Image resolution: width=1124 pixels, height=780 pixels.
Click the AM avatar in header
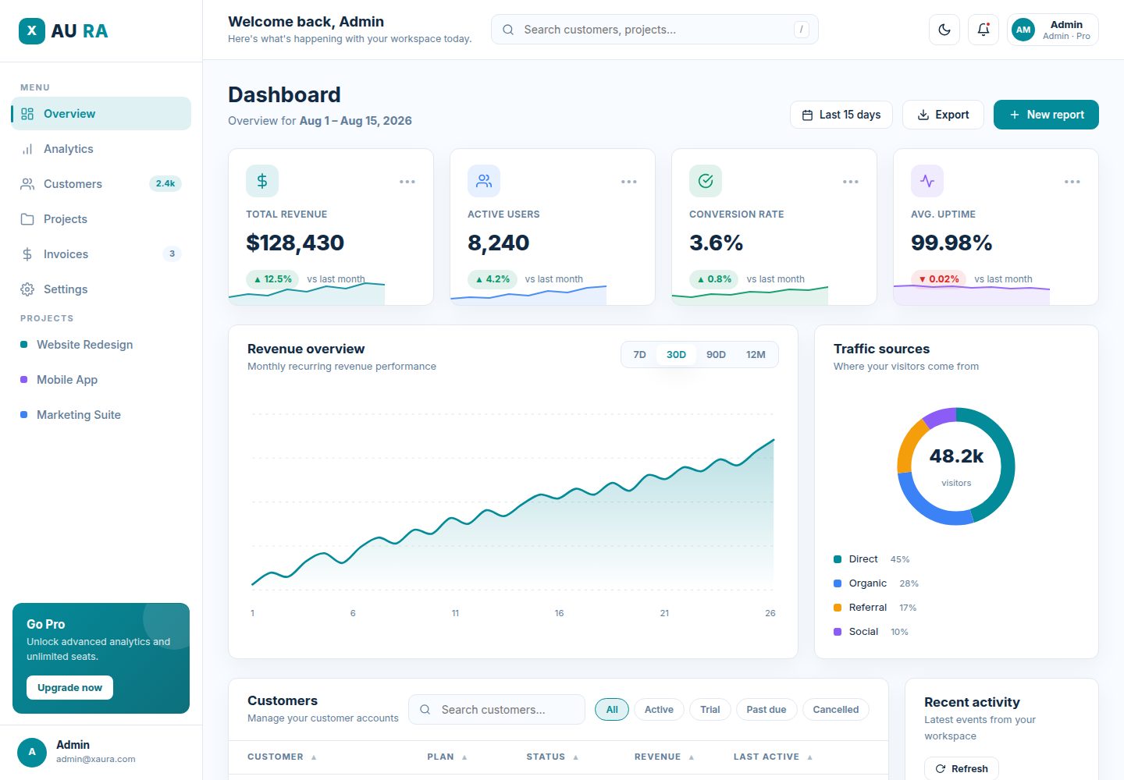[1023, 30]
